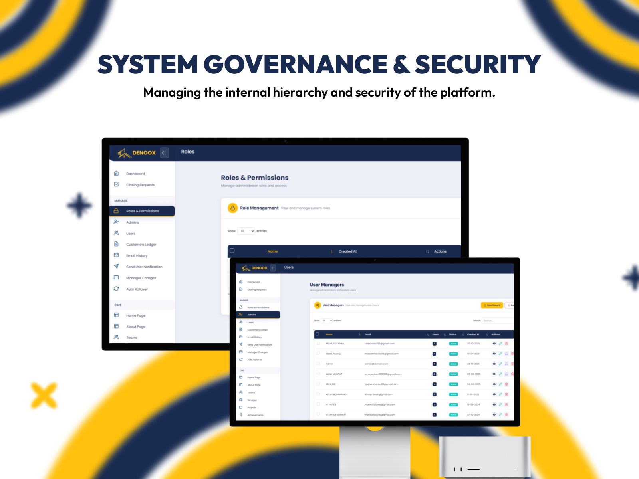Collapse sidebar chevron in Roles window
The height and width of the screenshot is (479, 639).
point(164,153)
